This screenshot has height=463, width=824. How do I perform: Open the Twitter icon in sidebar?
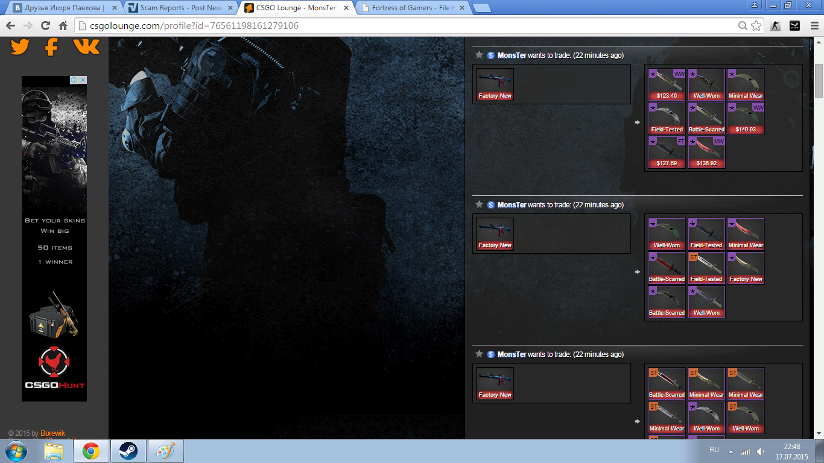pyautogui.click(x=20, y=47)
